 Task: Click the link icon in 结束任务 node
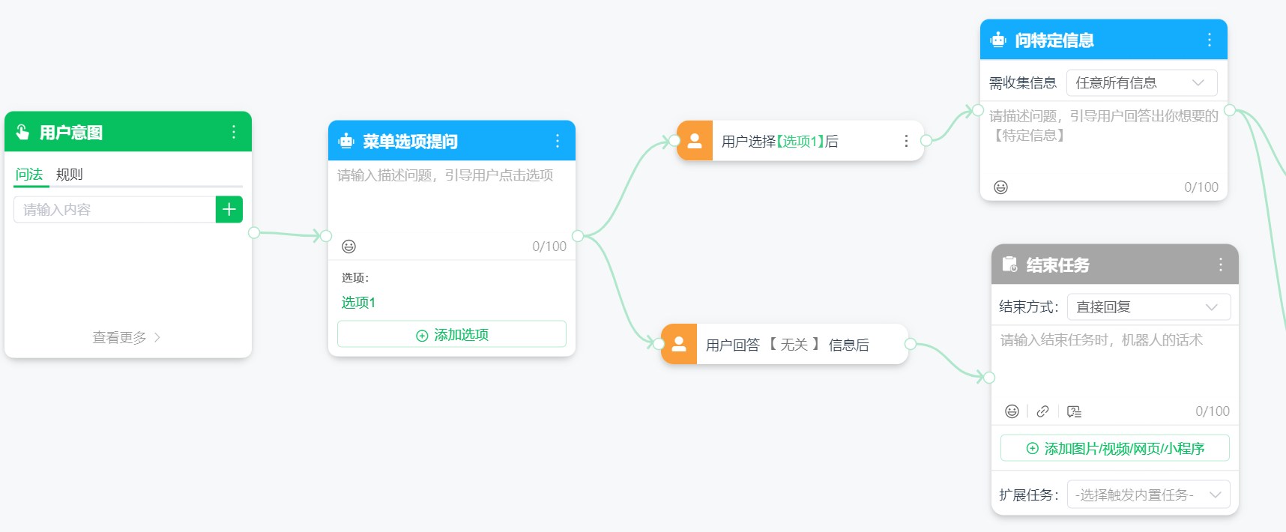tap(1042, 411)
